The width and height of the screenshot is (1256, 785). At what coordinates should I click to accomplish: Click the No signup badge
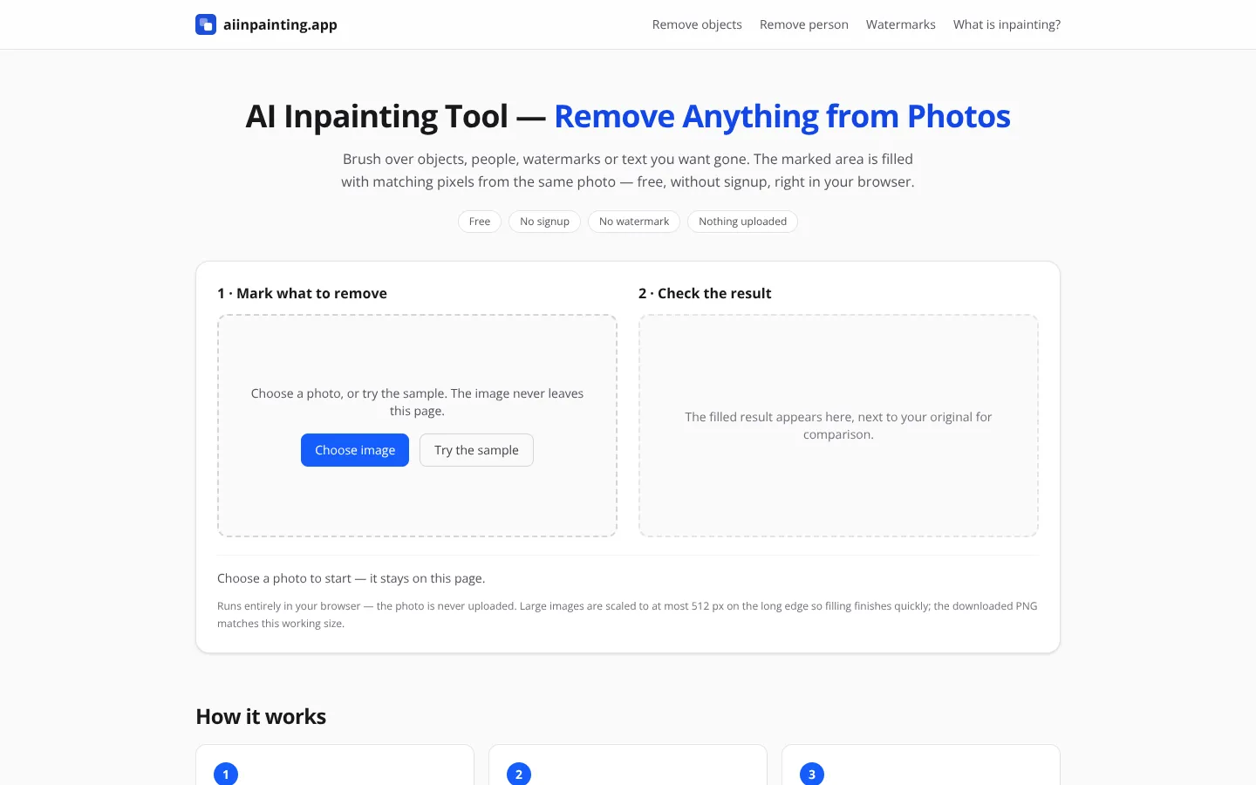tap(544, 222)
